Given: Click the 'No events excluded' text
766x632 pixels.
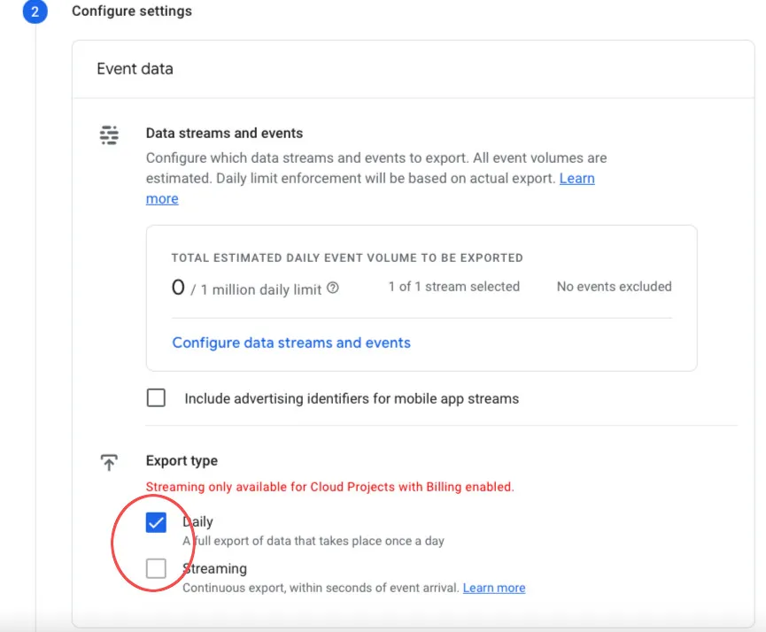Looking at the screenshot, I should pyautogui.click(x=614, y=287).
